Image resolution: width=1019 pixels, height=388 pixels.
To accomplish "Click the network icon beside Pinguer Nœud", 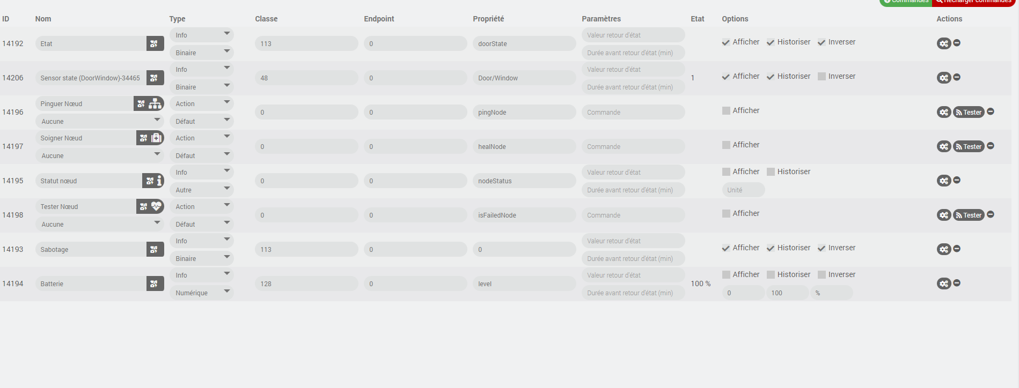I will point(156,104).
